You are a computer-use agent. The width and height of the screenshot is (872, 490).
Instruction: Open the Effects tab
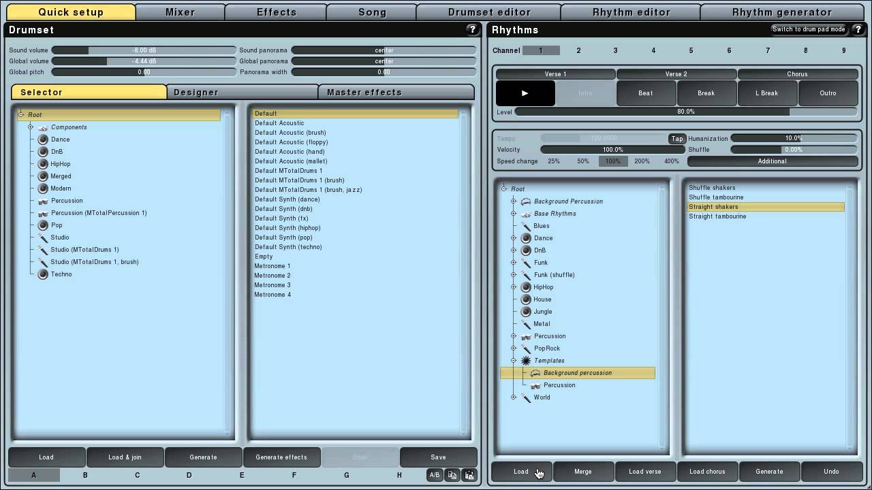(276, 12)
